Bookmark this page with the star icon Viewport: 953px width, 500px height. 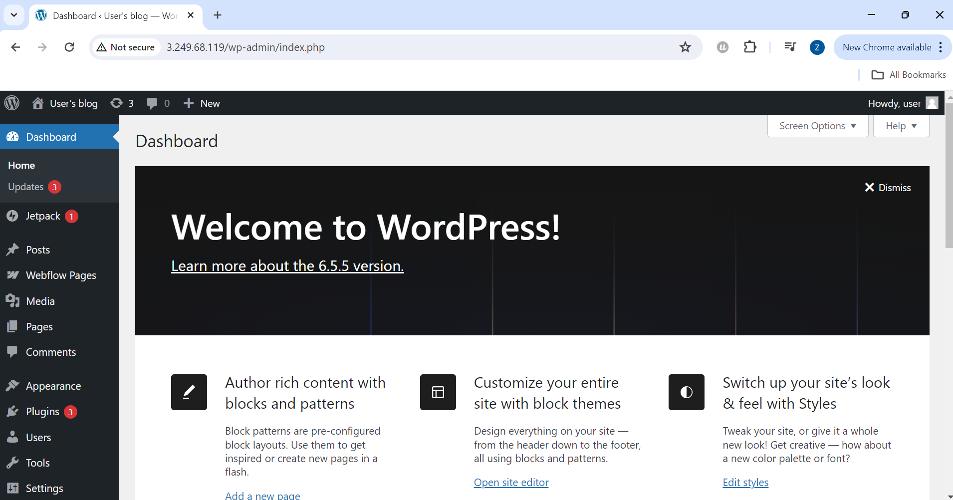pyautogui.click(x=685, y=47)
